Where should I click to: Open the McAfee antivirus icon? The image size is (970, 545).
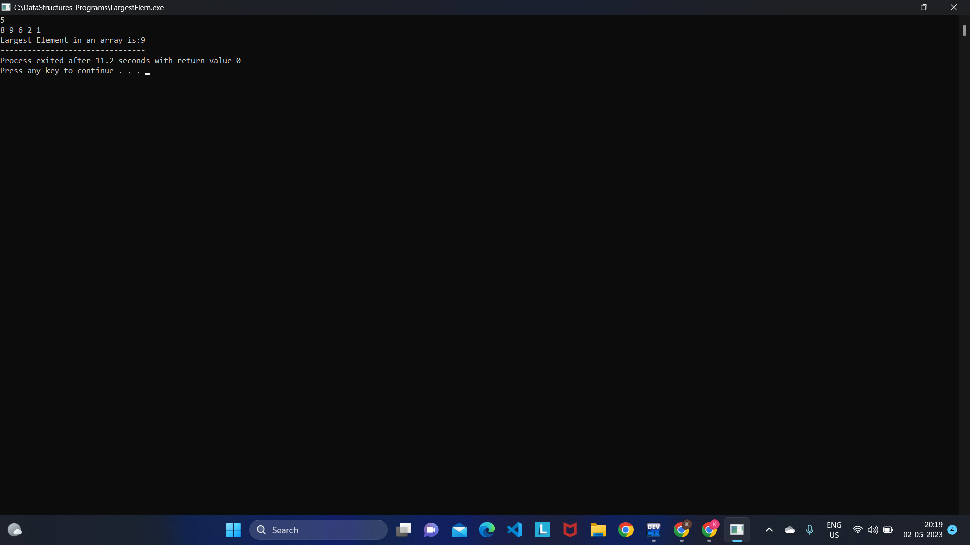tap(570, 530)
